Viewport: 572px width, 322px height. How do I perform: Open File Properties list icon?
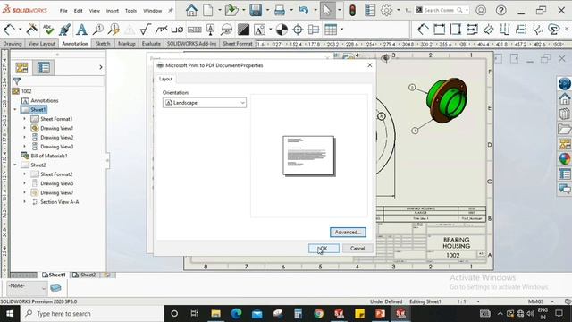click(x=370, y=10)
